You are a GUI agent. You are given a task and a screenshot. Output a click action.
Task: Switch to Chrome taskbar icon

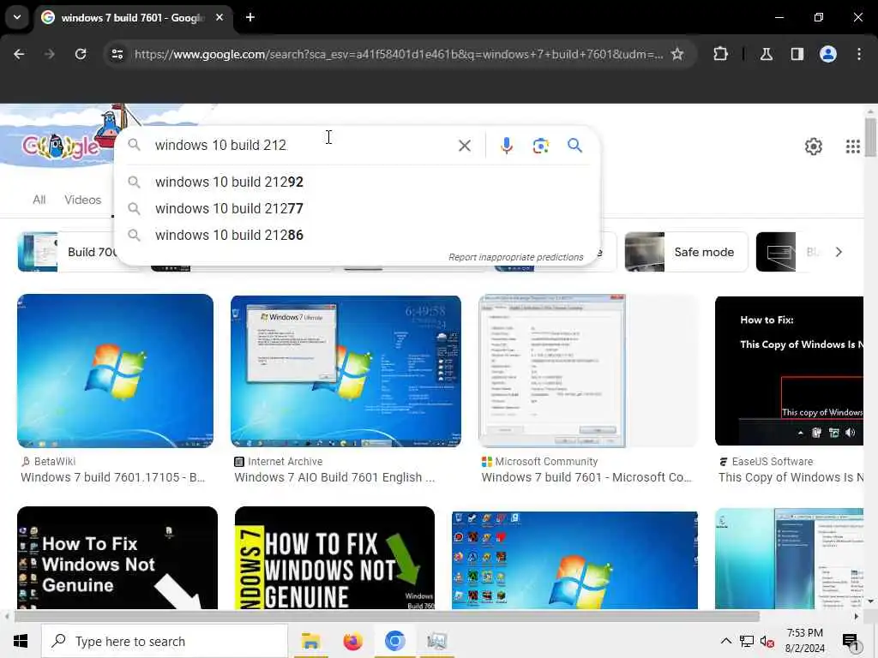point(394,641)
